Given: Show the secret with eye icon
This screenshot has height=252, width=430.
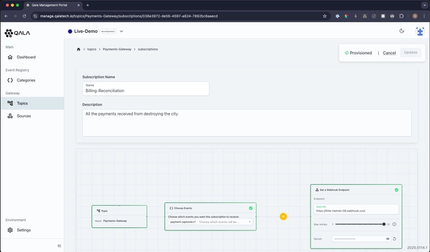Looking at the screenshot, I should coord(388,239).
